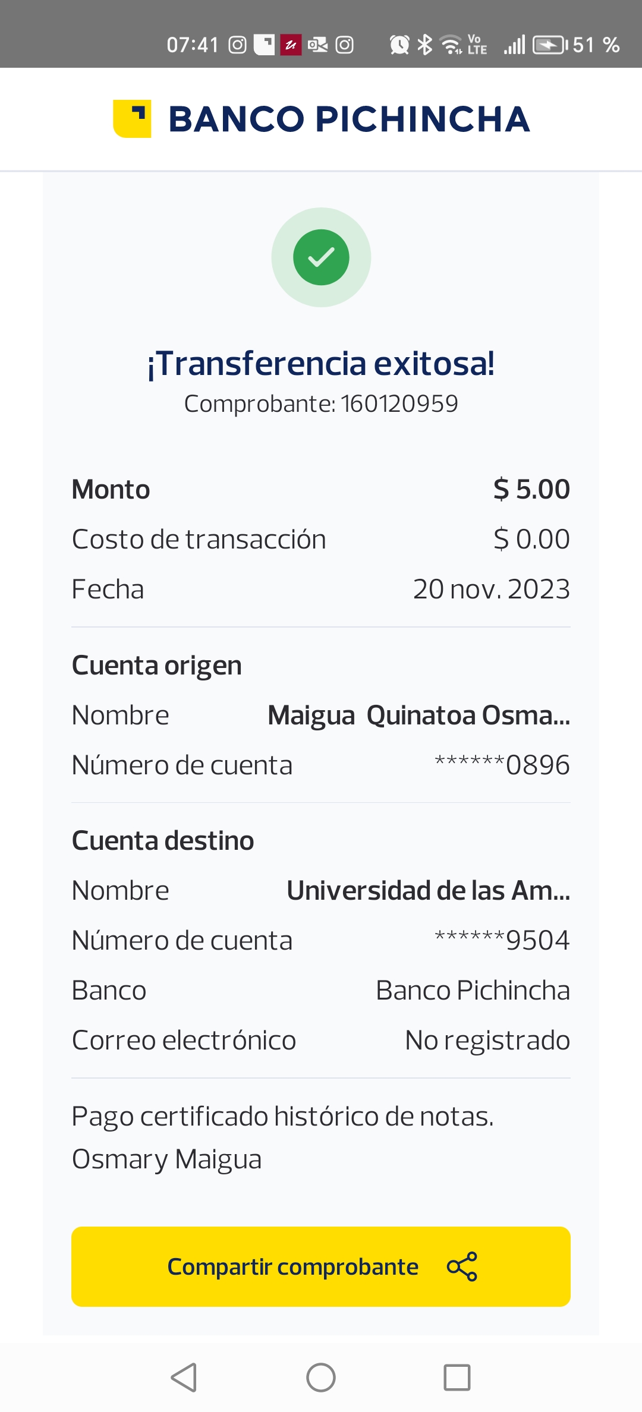Tap the yellow Banco Pichincha logo icon

coord(132,118)
